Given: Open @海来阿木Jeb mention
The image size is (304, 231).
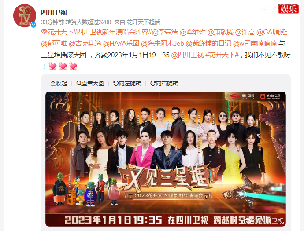Looking at the screenshot, I should [163, 44].
